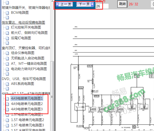The width and height of the screenshot is (154, 131).
Task: Click document icon beside 灯光控制开关电路图
Action: [x=7, y=28]
